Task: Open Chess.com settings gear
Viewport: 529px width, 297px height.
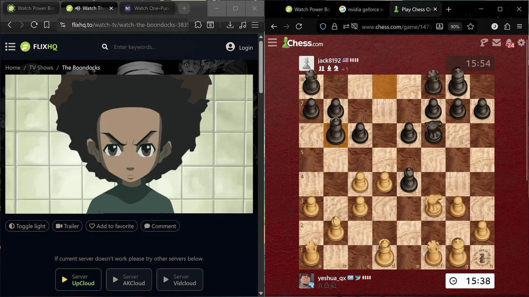Action: tap(522, 42)
